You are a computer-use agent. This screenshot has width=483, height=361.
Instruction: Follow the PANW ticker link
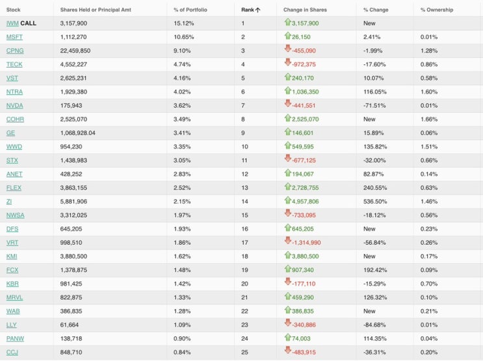[15, 338]
